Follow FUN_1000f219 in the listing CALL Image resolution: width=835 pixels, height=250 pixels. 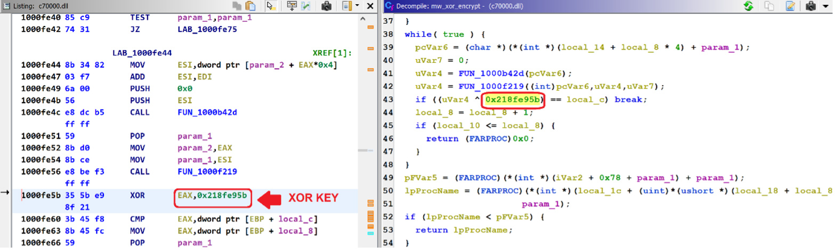point(207,171)
